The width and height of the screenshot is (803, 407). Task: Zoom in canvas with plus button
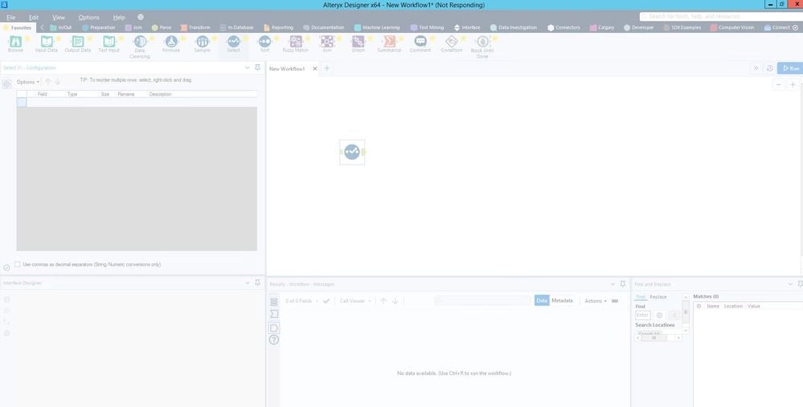[x=793, y=85]
